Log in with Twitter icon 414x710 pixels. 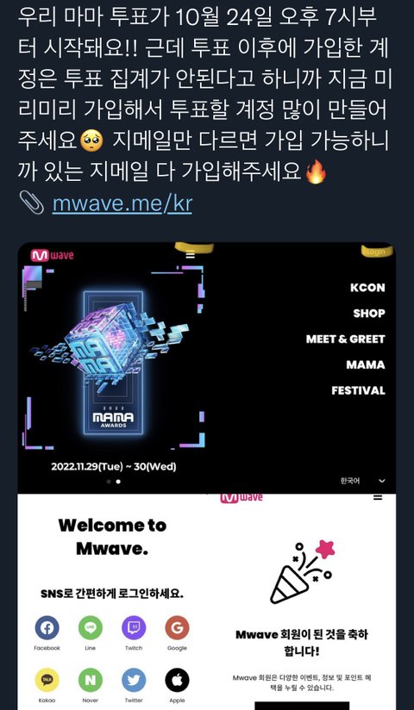click(x=134, y=680)
